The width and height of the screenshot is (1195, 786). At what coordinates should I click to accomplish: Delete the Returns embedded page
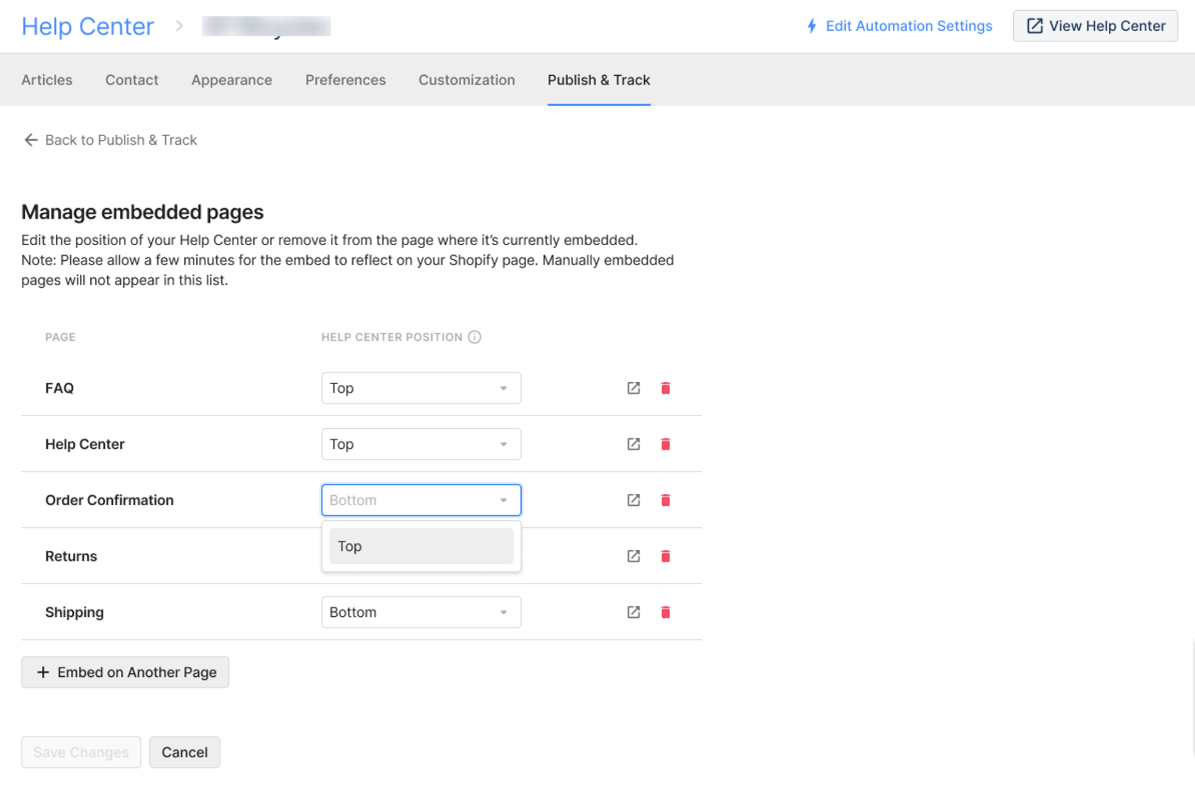665,556
